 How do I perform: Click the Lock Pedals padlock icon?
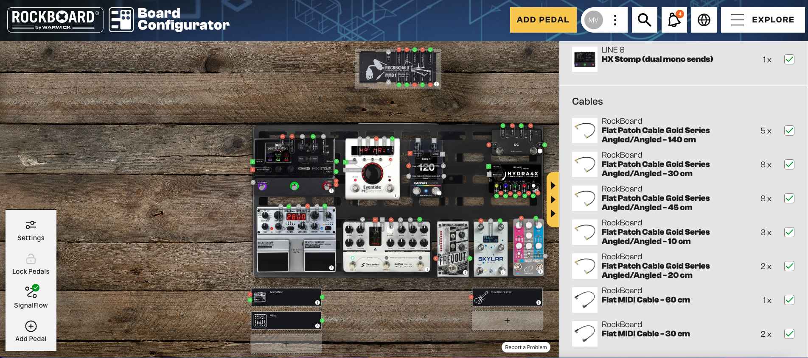point(31,259)
